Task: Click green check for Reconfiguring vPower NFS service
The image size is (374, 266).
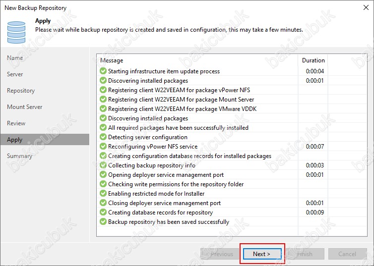Action: click(x=103, y=146)
